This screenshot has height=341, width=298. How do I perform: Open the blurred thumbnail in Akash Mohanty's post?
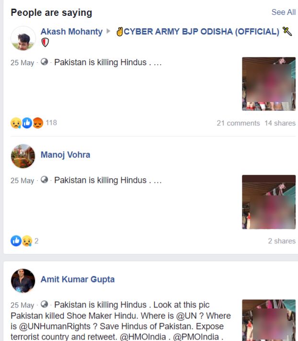click(x=269, y=84)
